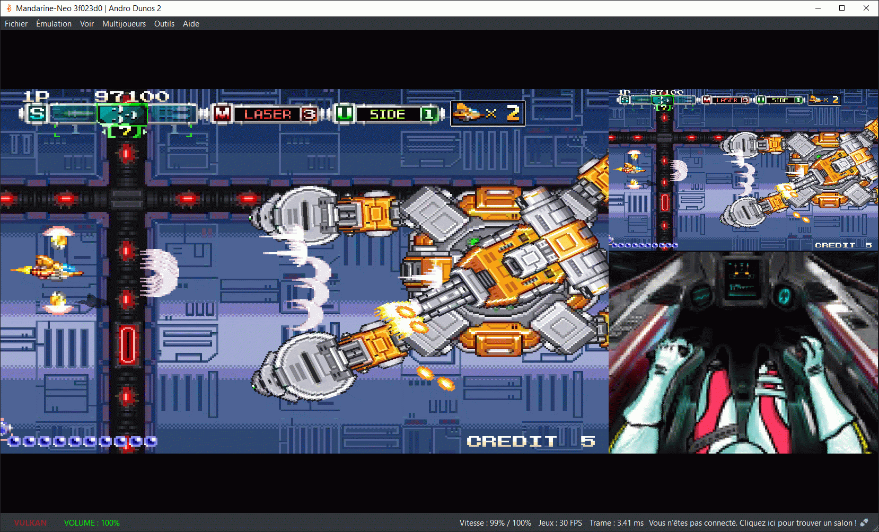Click the ship lives icon in the HUD
Screen dimensions: 879x532
tap(467, 113)
